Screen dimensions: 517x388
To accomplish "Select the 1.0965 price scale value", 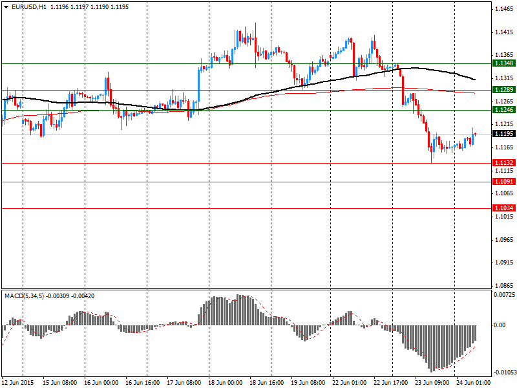I will pos(504,239).
